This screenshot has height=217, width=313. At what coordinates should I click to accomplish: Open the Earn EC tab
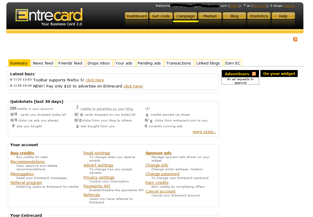233,63
